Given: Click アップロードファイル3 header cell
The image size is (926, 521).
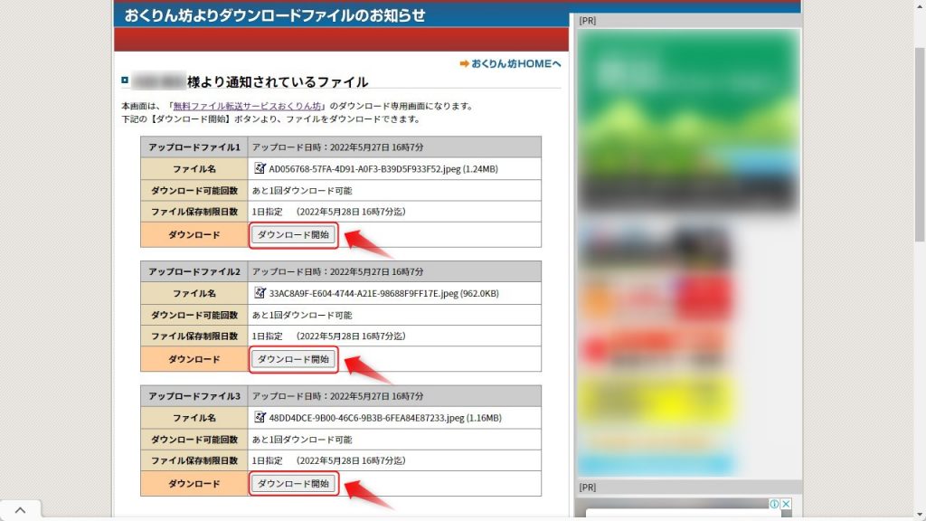Looking at the screenshot, I should pyautogui.click(x=194, y=396).
